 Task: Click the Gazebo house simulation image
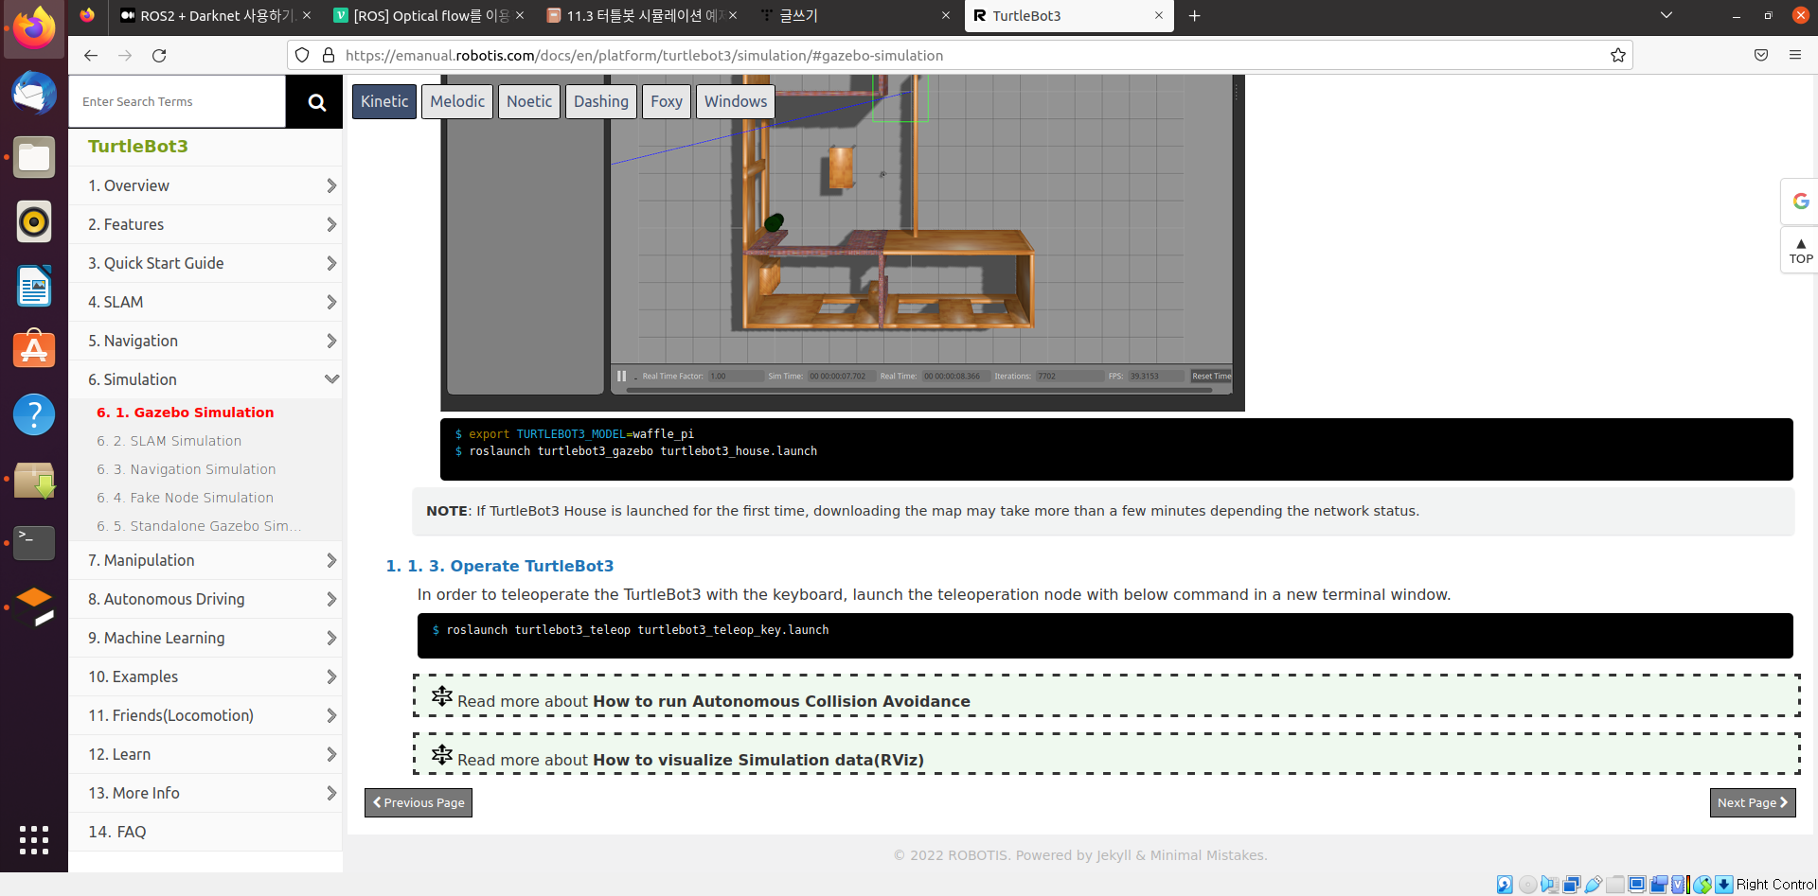(843, 243)
